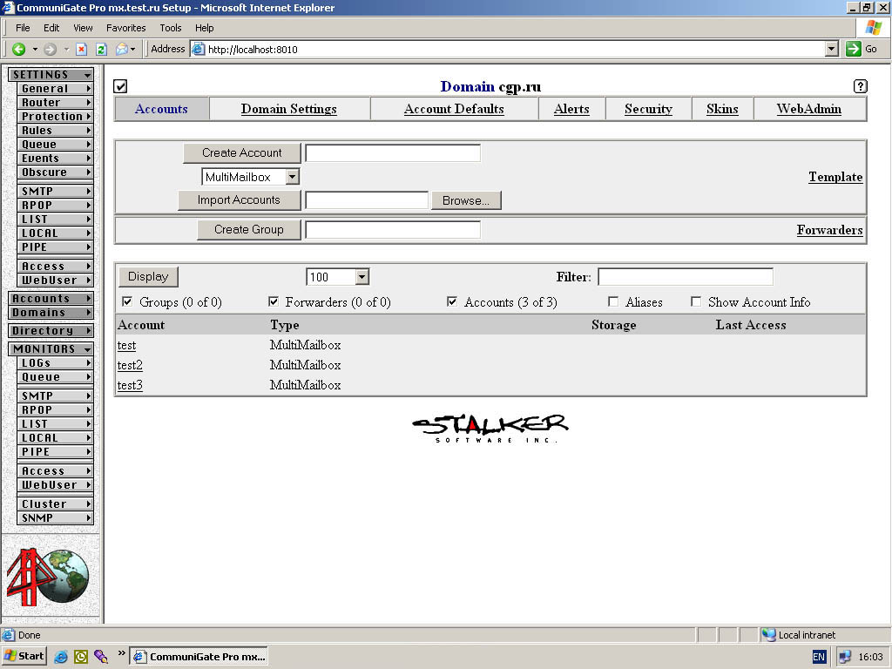Open the Alerts tab
This screenshot has width=892, height=669.
pos(571,109)
